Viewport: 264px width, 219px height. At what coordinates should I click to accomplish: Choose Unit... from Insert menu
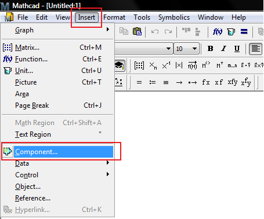click(57, 71)
